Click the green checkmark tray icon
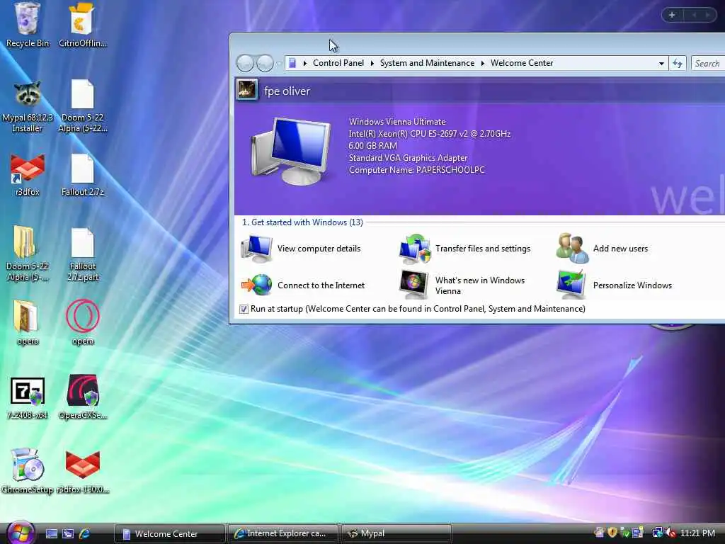Image resolution: width=725 pixels, height=544 pixels. point(624,533)
